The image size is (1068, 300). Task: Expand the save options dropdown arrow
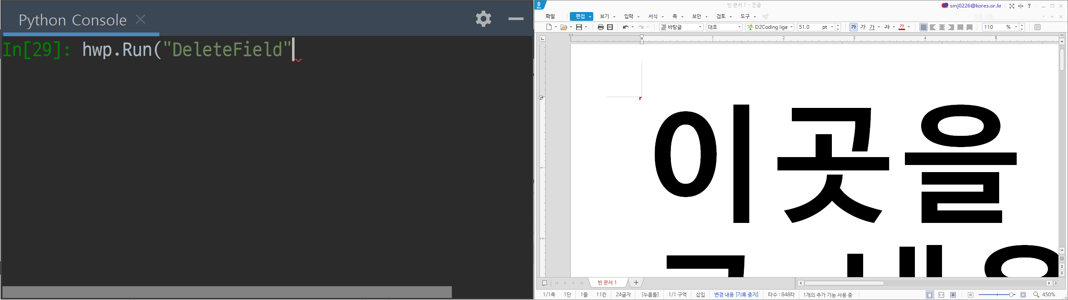(586, 27)
